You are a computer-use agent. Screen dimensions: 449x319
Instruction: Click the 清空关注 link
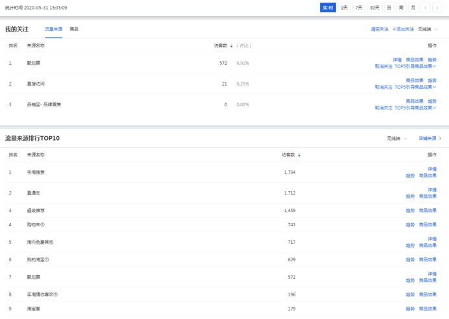click(x=379, y=30)
